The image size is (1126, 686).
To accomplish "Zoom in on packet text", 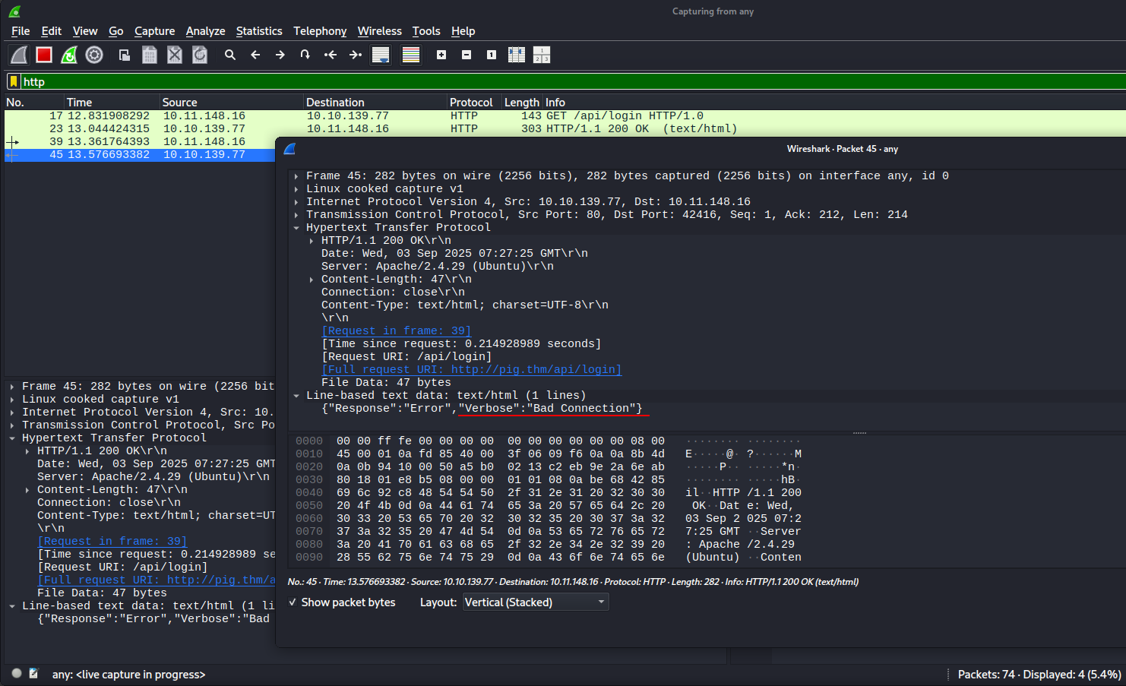I will click(441, 55).
